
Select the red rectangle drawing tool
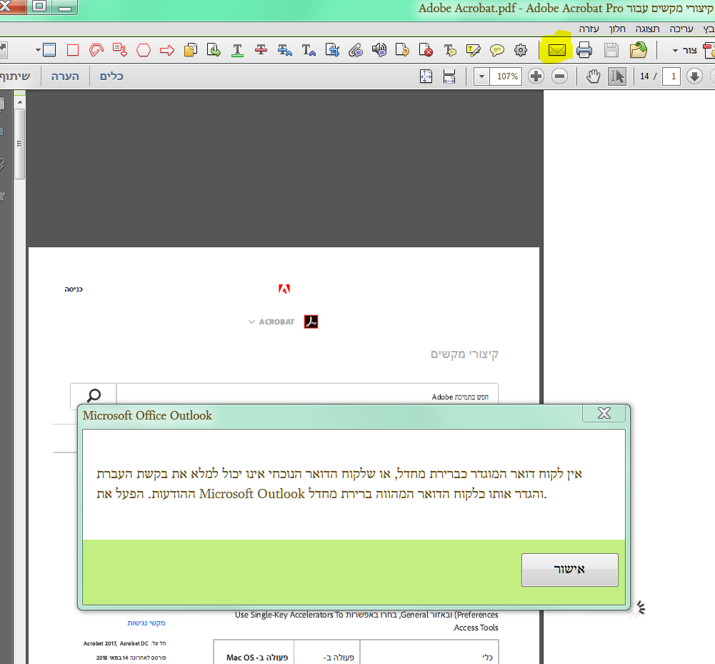point(73,50)
